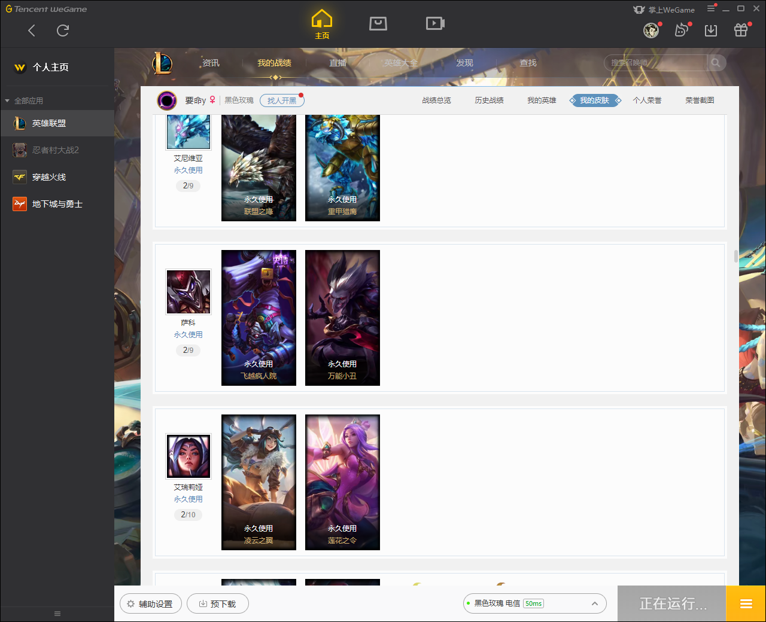
Task: Click the 艾尼维亚 champion portrait
Action: pos(189,132)
